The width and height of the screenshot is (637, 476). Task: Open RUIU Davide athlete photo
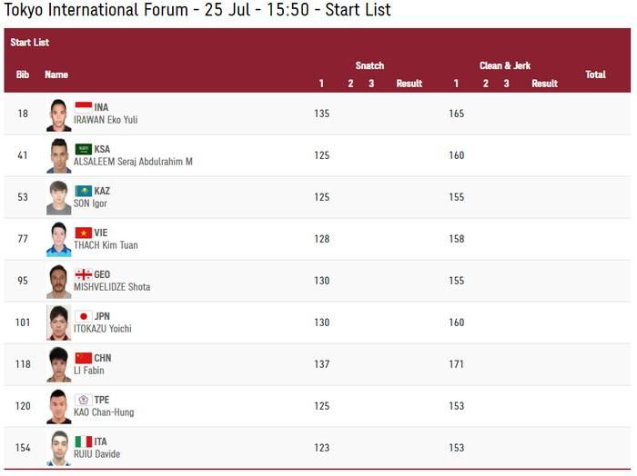59,449
